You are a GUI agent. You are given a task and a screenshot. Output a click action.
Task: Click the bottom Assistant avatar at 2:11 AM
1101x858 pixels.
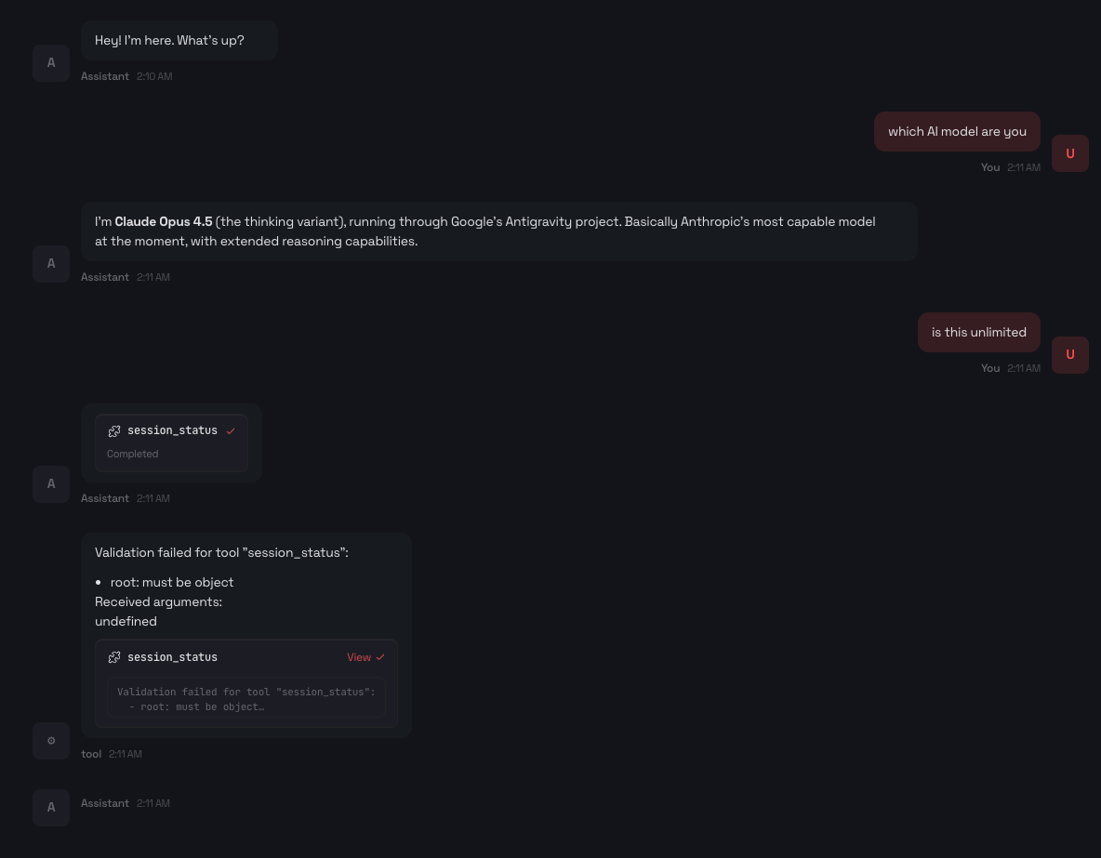(x=51, y=808)
